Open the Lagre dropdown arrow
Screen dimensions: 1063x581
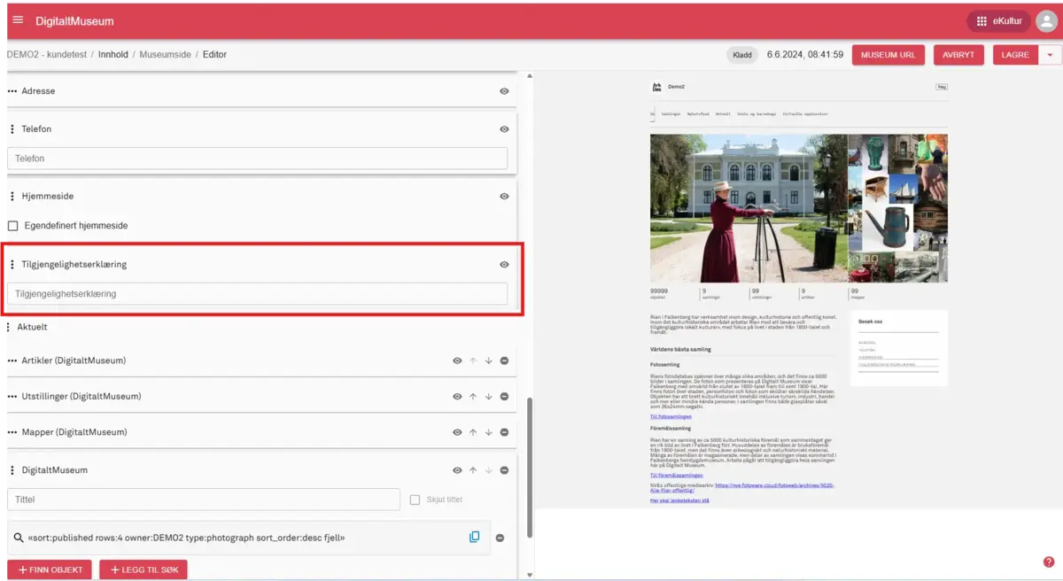coord(1050,55)
